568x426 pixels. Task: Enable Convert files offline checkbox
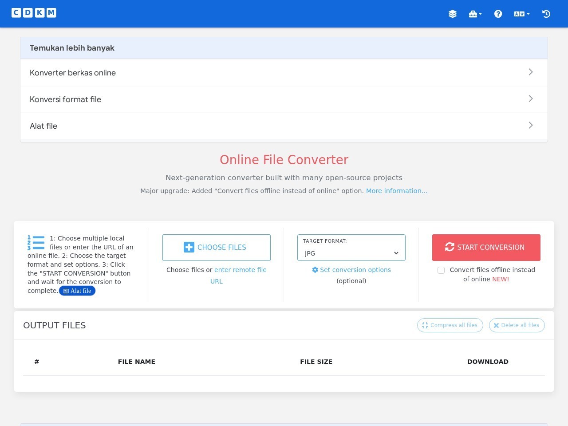coord(441,270)
